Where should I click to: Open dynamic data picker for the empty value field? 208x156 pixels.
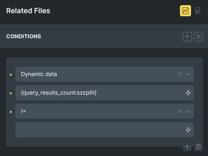pos(188,130)
